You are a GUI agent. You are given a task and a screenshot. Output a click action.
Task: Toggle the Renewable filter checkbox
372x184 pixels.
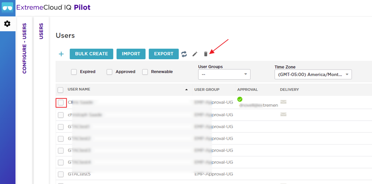click(x=145, y=72)
